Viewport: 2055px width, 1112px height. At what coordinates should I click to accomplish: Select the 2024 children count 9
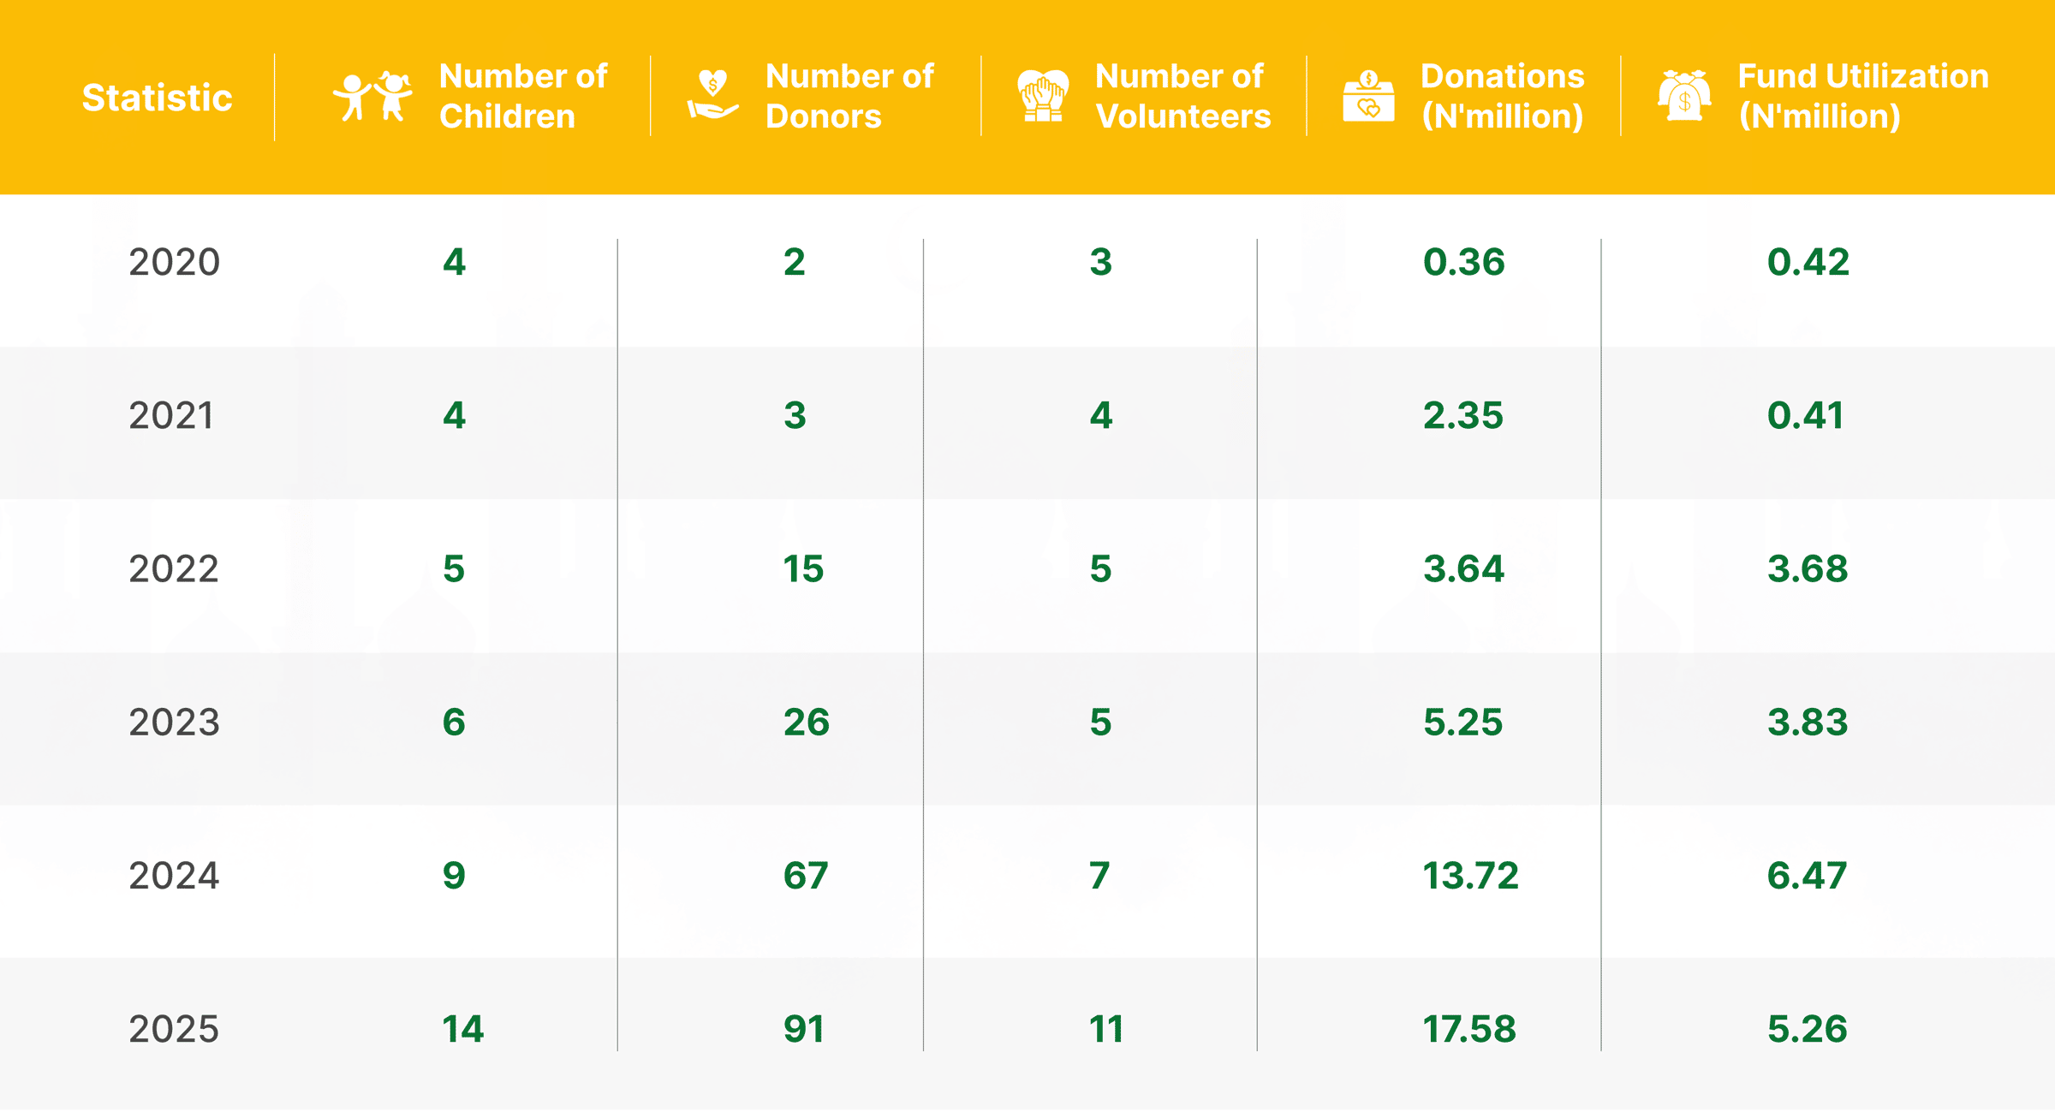point(454,876)
